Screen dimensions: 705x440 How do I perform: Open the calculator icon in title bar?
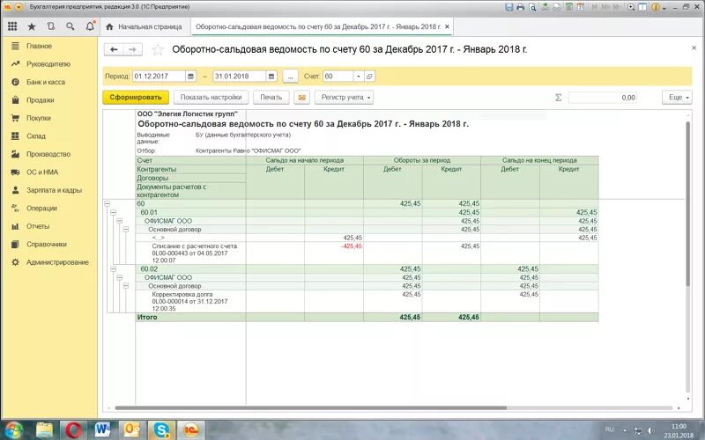pyautogui.click(x=569, y=7)
